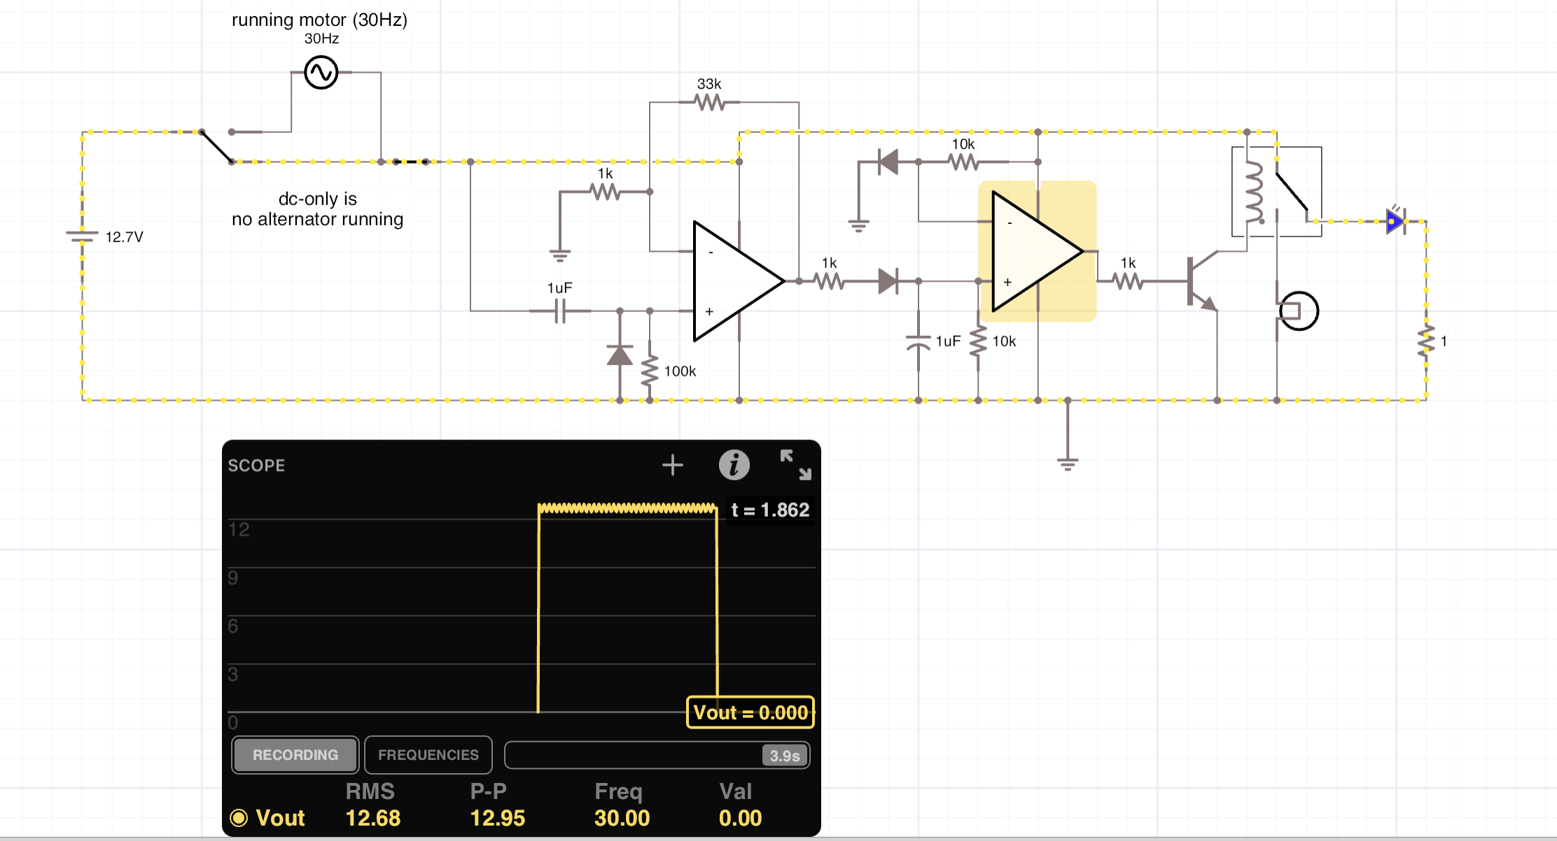Click the ground symbol below upper diode
1557x841 pixels.
[858, 225]
